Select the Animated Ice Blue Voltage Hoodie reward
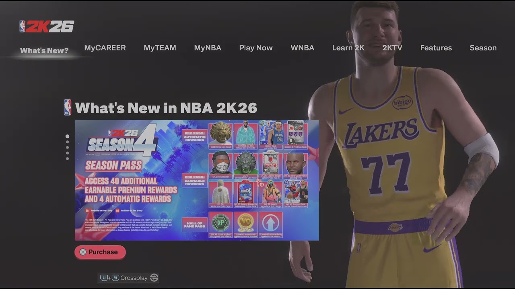 click(245, 135)
